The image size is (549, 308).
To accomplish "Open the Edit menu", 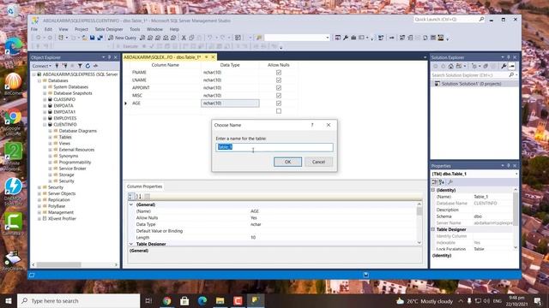I will tap(48, 29).
